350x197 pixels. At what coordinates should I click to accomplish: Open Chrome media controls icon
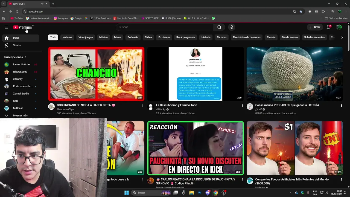click(333, 11)
